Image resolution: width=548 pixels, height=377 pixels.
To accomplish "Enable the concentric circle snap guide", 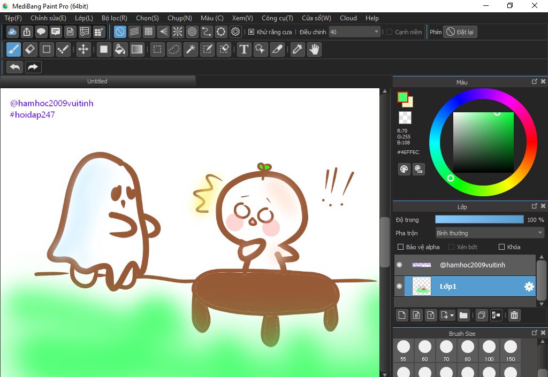I will (192, 32).
